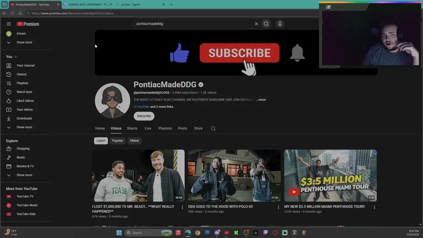This screenshot has height=238, width=423.
Task: Open options menu for the Mr. Beast video
Action: [x=182, y=207]
